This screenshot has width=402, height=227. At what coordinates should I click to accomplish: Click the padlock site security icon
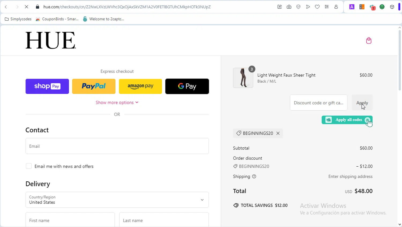point(38,7)
